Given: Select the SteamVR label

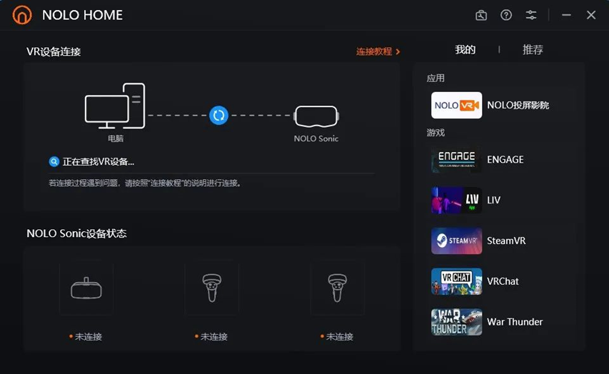Looking at the screenshot, I should tap(506, 241).
